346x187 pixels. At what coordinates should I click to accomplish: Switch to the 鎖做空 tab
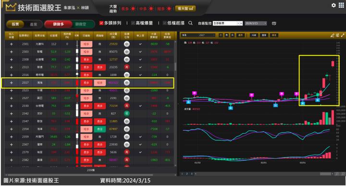[81, 25]
